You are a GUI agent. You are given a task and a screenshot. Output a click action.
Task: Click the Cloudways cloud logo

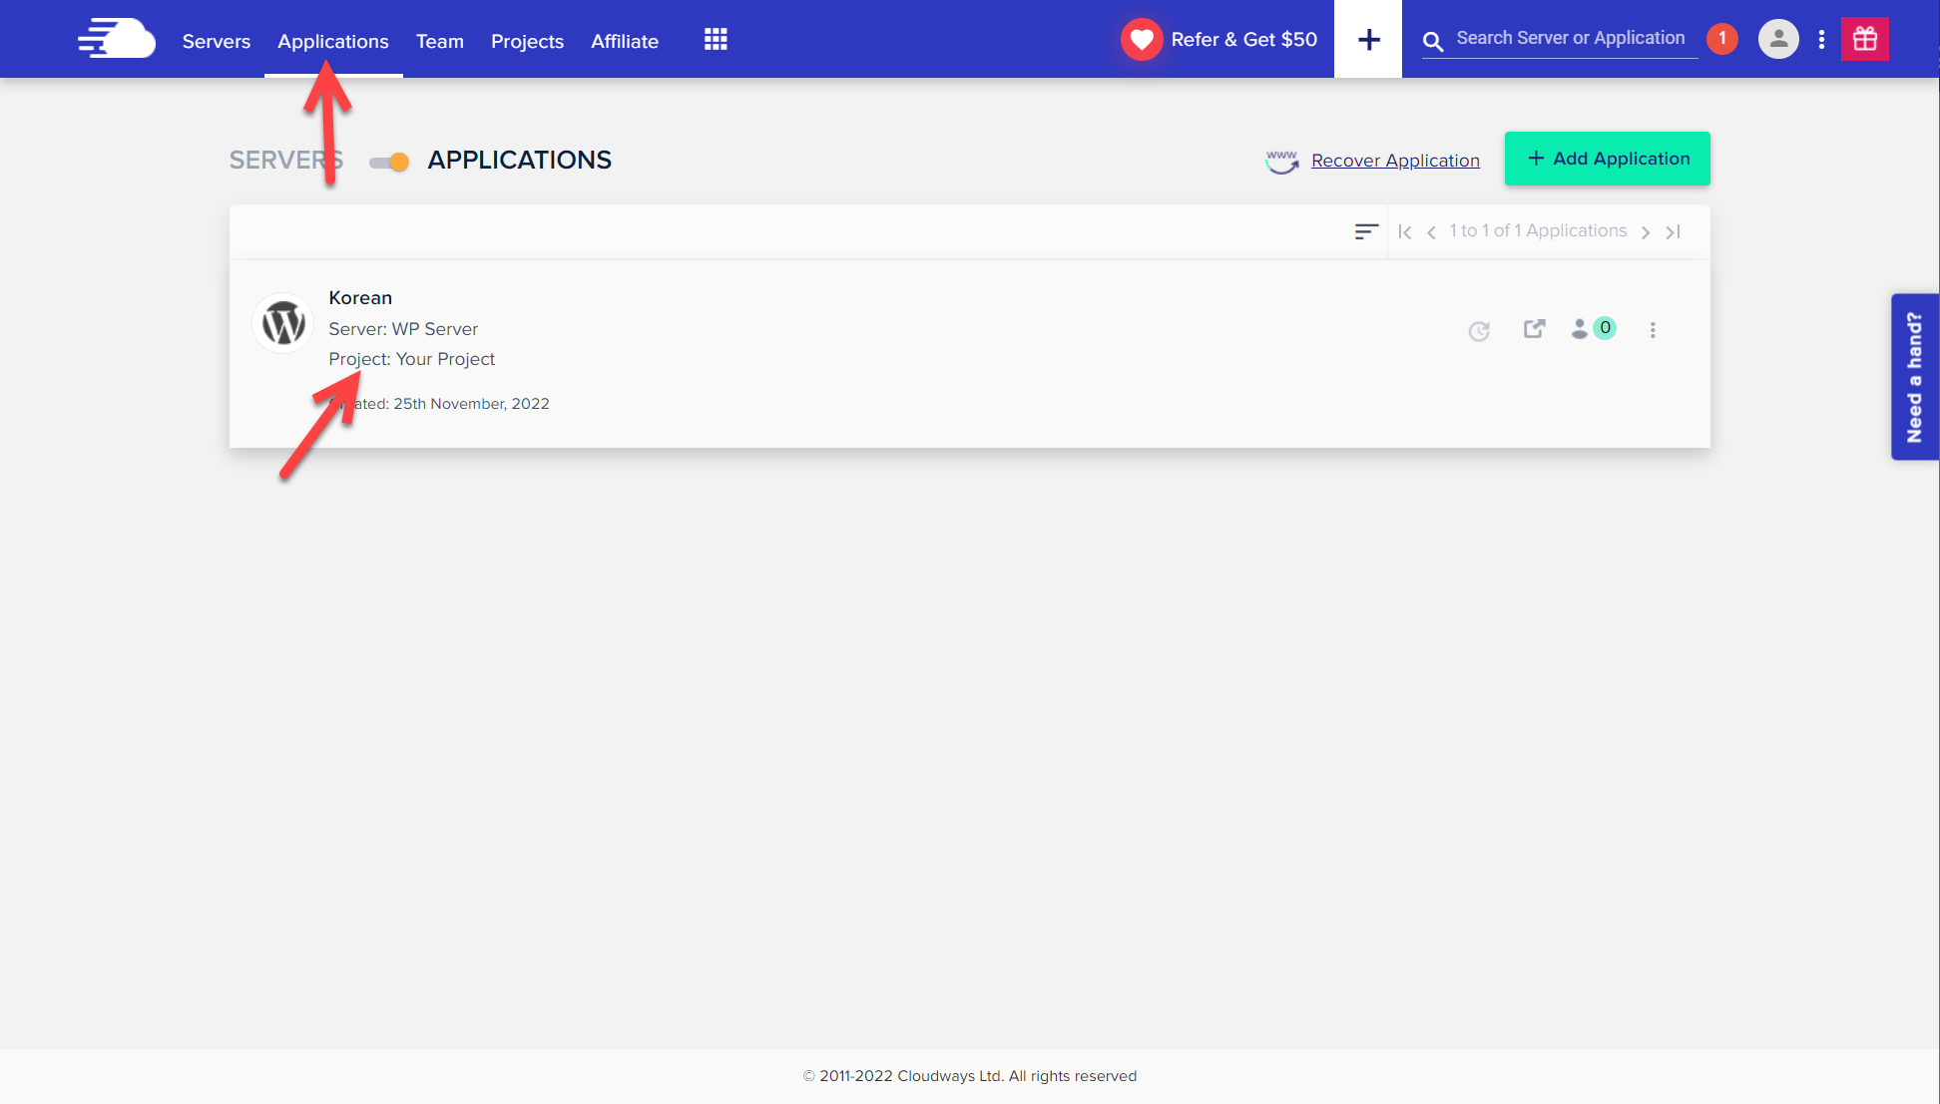click(117, 39)
